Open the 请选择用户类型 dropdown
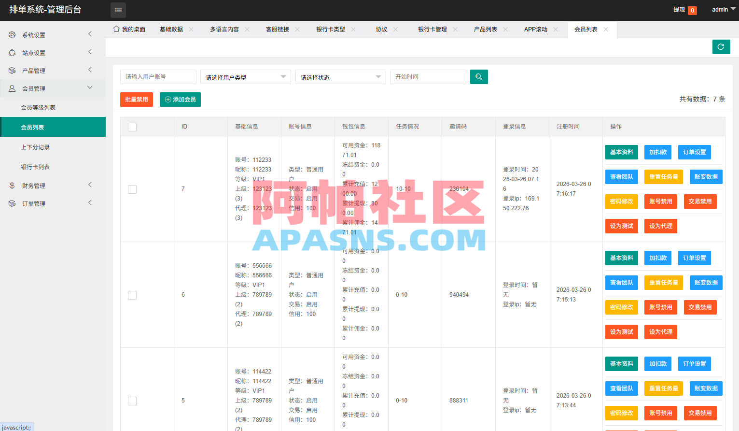Viewport: 739px width, 431px height. pyautogui.click(x=246, y=77)
